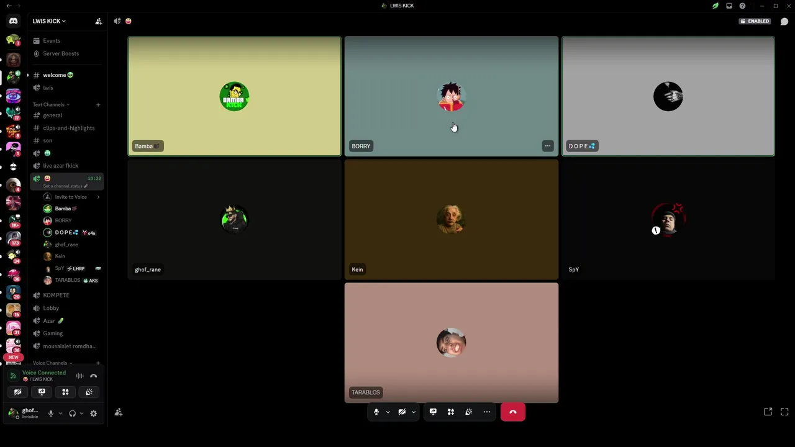
Task: Mute microphone in the call control bar
Action: tap(376, 412)
